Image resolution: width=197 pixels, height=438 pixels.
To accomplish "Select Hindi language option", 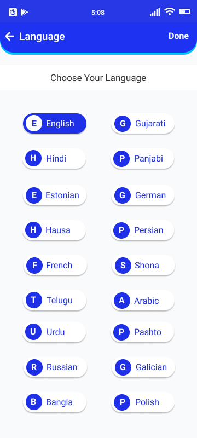I will 54,159.
